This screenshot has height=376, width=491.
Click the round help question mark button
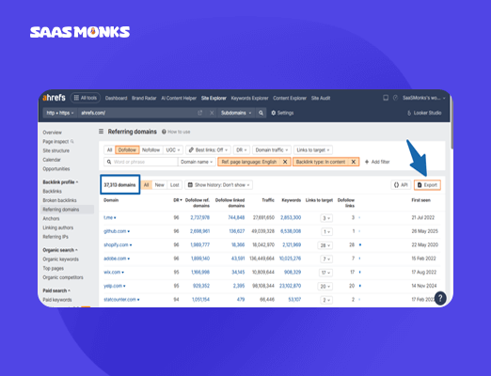point(440,298)
